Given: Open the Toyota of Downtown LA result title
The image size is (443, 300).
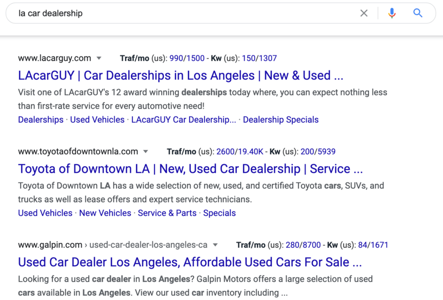Looking at the screenshot, I should (x=190, y=169).
